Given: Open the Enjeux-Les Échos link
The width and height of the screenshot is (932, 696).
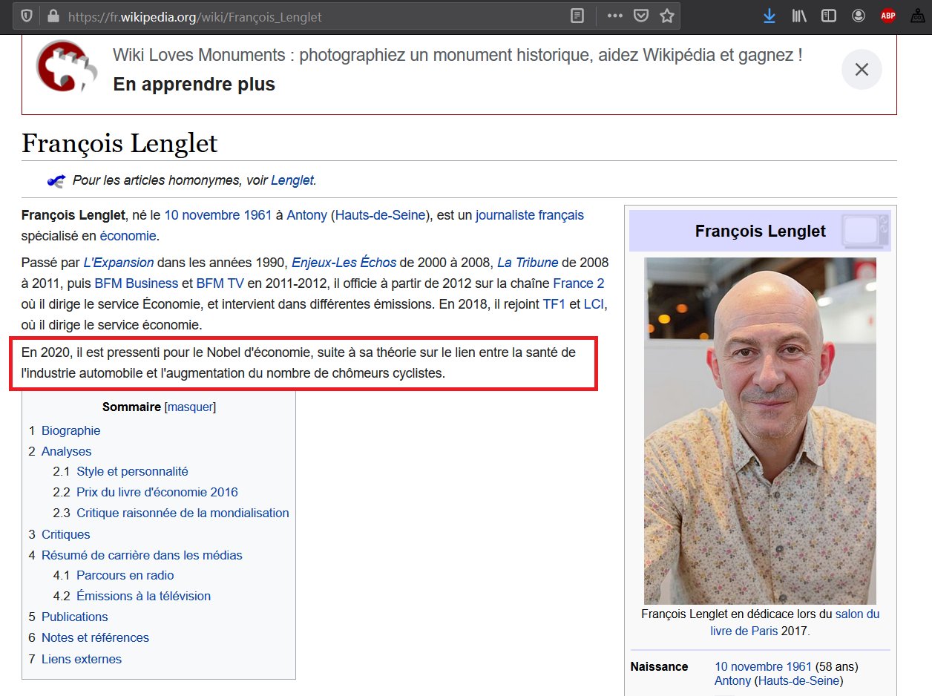Looking at the screenshot, I should pos(344,263).
